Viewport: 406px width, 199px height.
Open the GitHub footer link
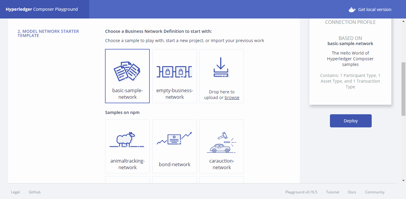click(x=35, y=192)
